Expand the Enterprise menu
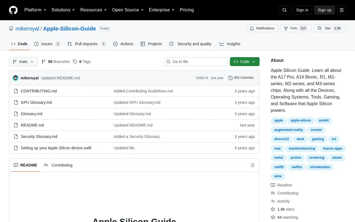The height and width of the screenshot is (222, 355). (x=162, y=10)
